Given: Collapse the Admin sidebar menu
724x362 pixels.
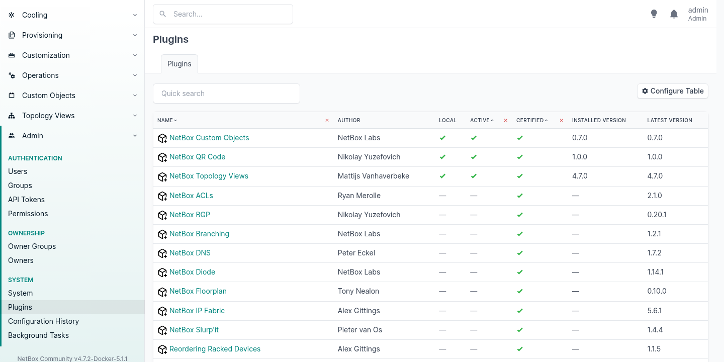Looking at the screenshot, I should click(x=72, y=136).
